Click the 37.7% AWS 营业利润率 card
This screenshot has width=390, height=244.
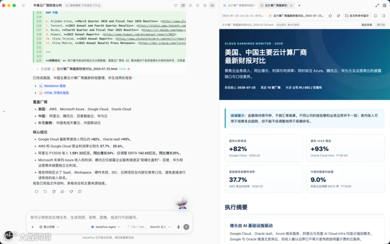(x=263, y=179)
